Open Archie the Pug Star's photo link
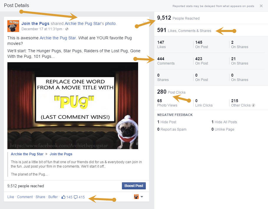The height and width of the screenshot is (209, 268). point(90,23)
